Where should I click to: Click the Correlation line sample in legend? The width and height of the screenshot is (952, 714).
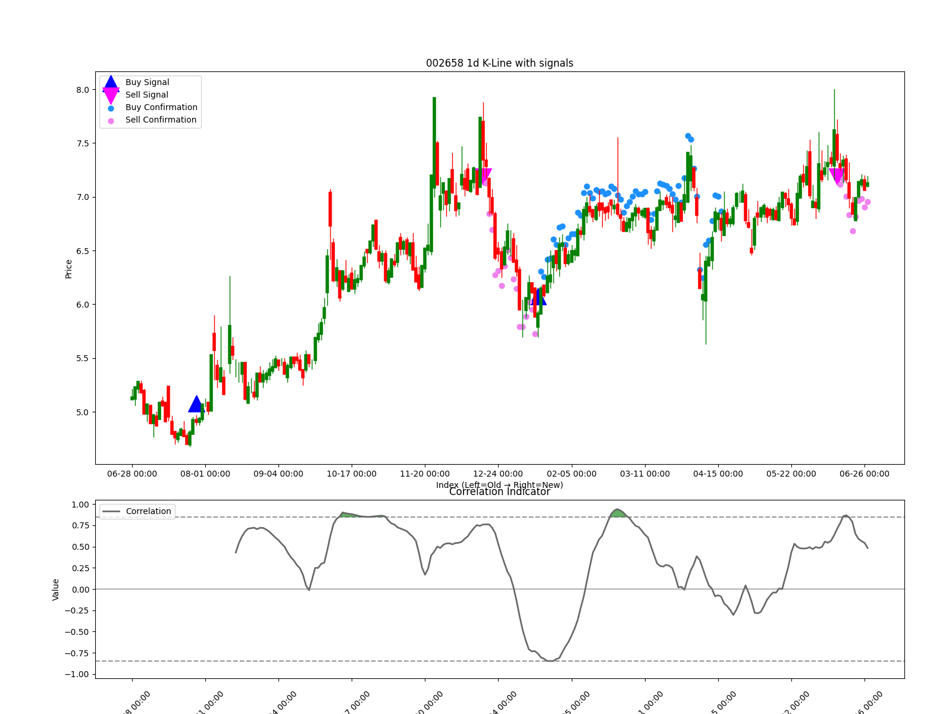[x=111, y=512]
